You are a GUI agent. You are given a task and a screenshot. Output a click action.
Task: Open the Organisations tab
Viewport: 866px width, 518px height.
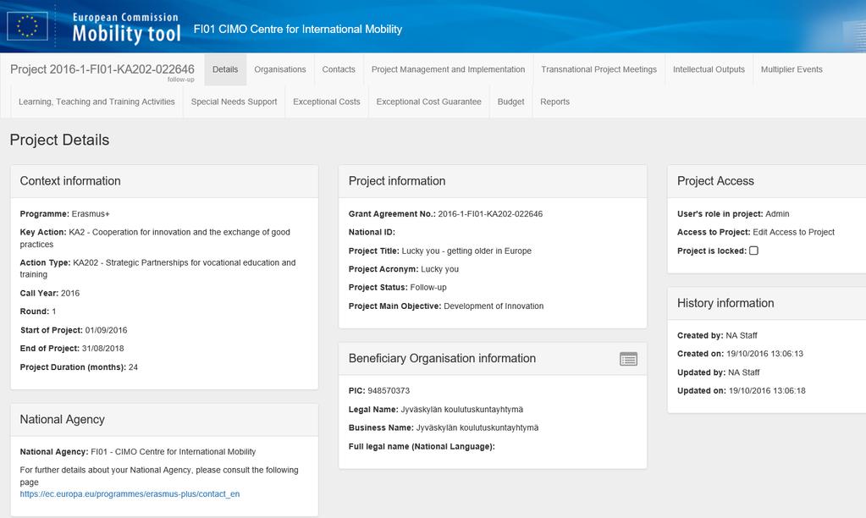pyautogui.click(x=280, y=69)
